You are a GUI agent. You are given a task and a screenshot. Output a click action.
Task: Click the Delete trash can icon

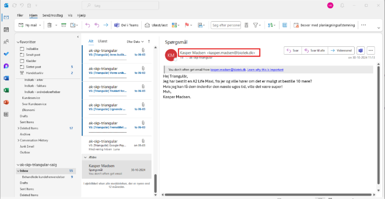[x=49, y=25]
